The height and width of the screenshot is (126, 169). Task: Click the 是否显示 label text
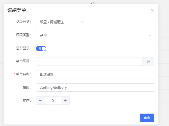pos(23,48)
